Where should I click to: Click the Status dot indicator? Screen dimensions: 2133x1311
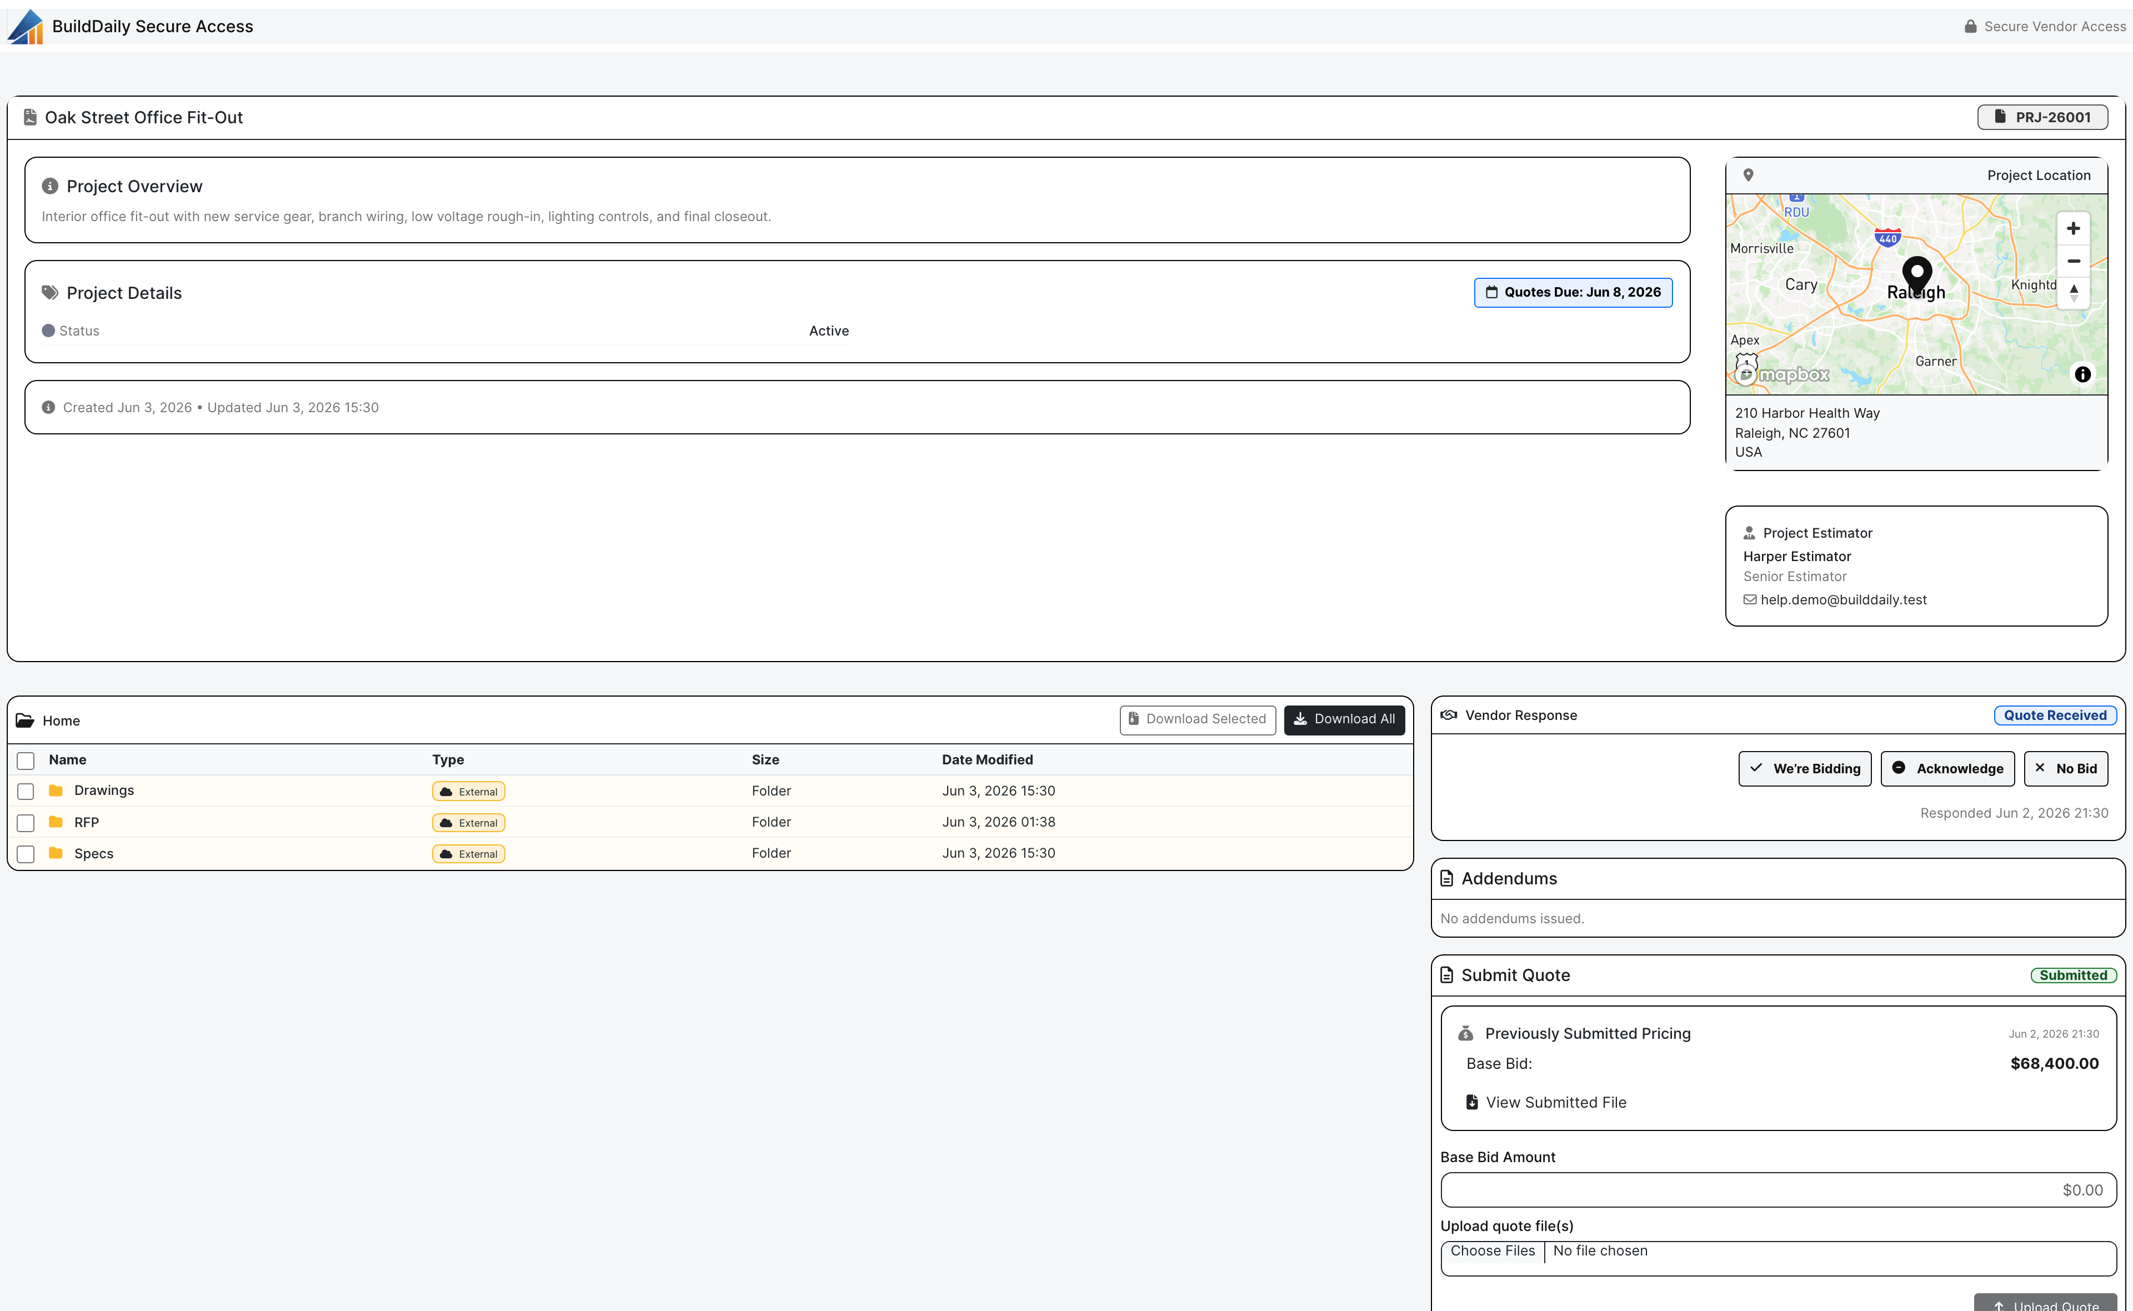click(x=48, y=331)
